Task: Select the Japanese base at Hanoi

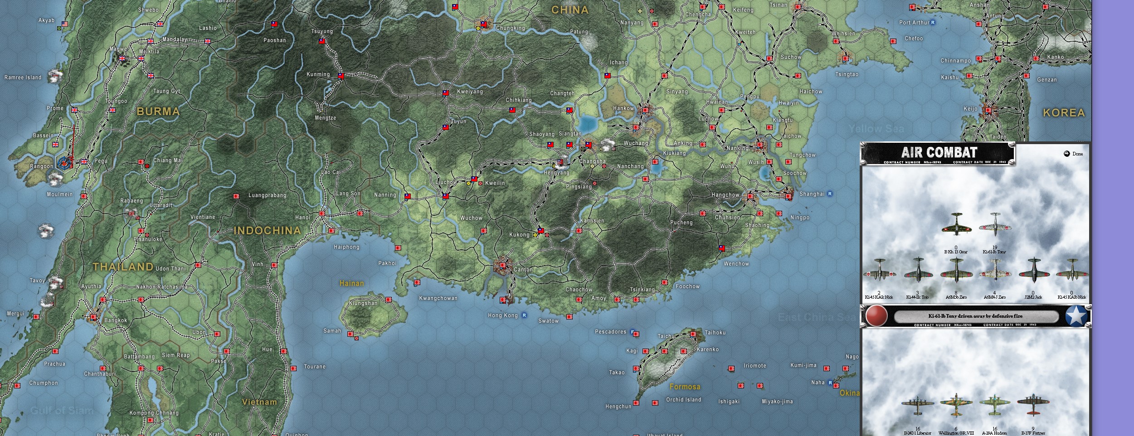Action: pos(321,213)
